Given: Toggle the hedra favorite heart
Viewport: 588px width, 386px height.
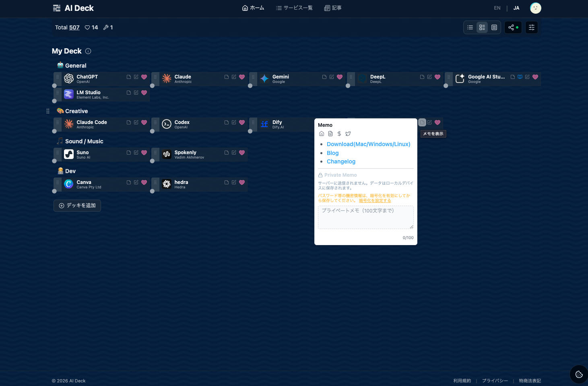Looking at the screenshot, I should [242, 182].
